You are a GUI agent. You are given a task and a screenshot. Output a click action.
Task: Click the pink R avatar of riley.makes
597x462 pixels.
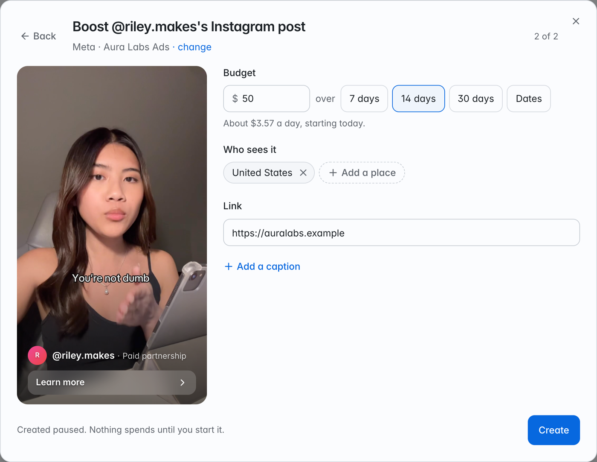(x=37, y=355)
